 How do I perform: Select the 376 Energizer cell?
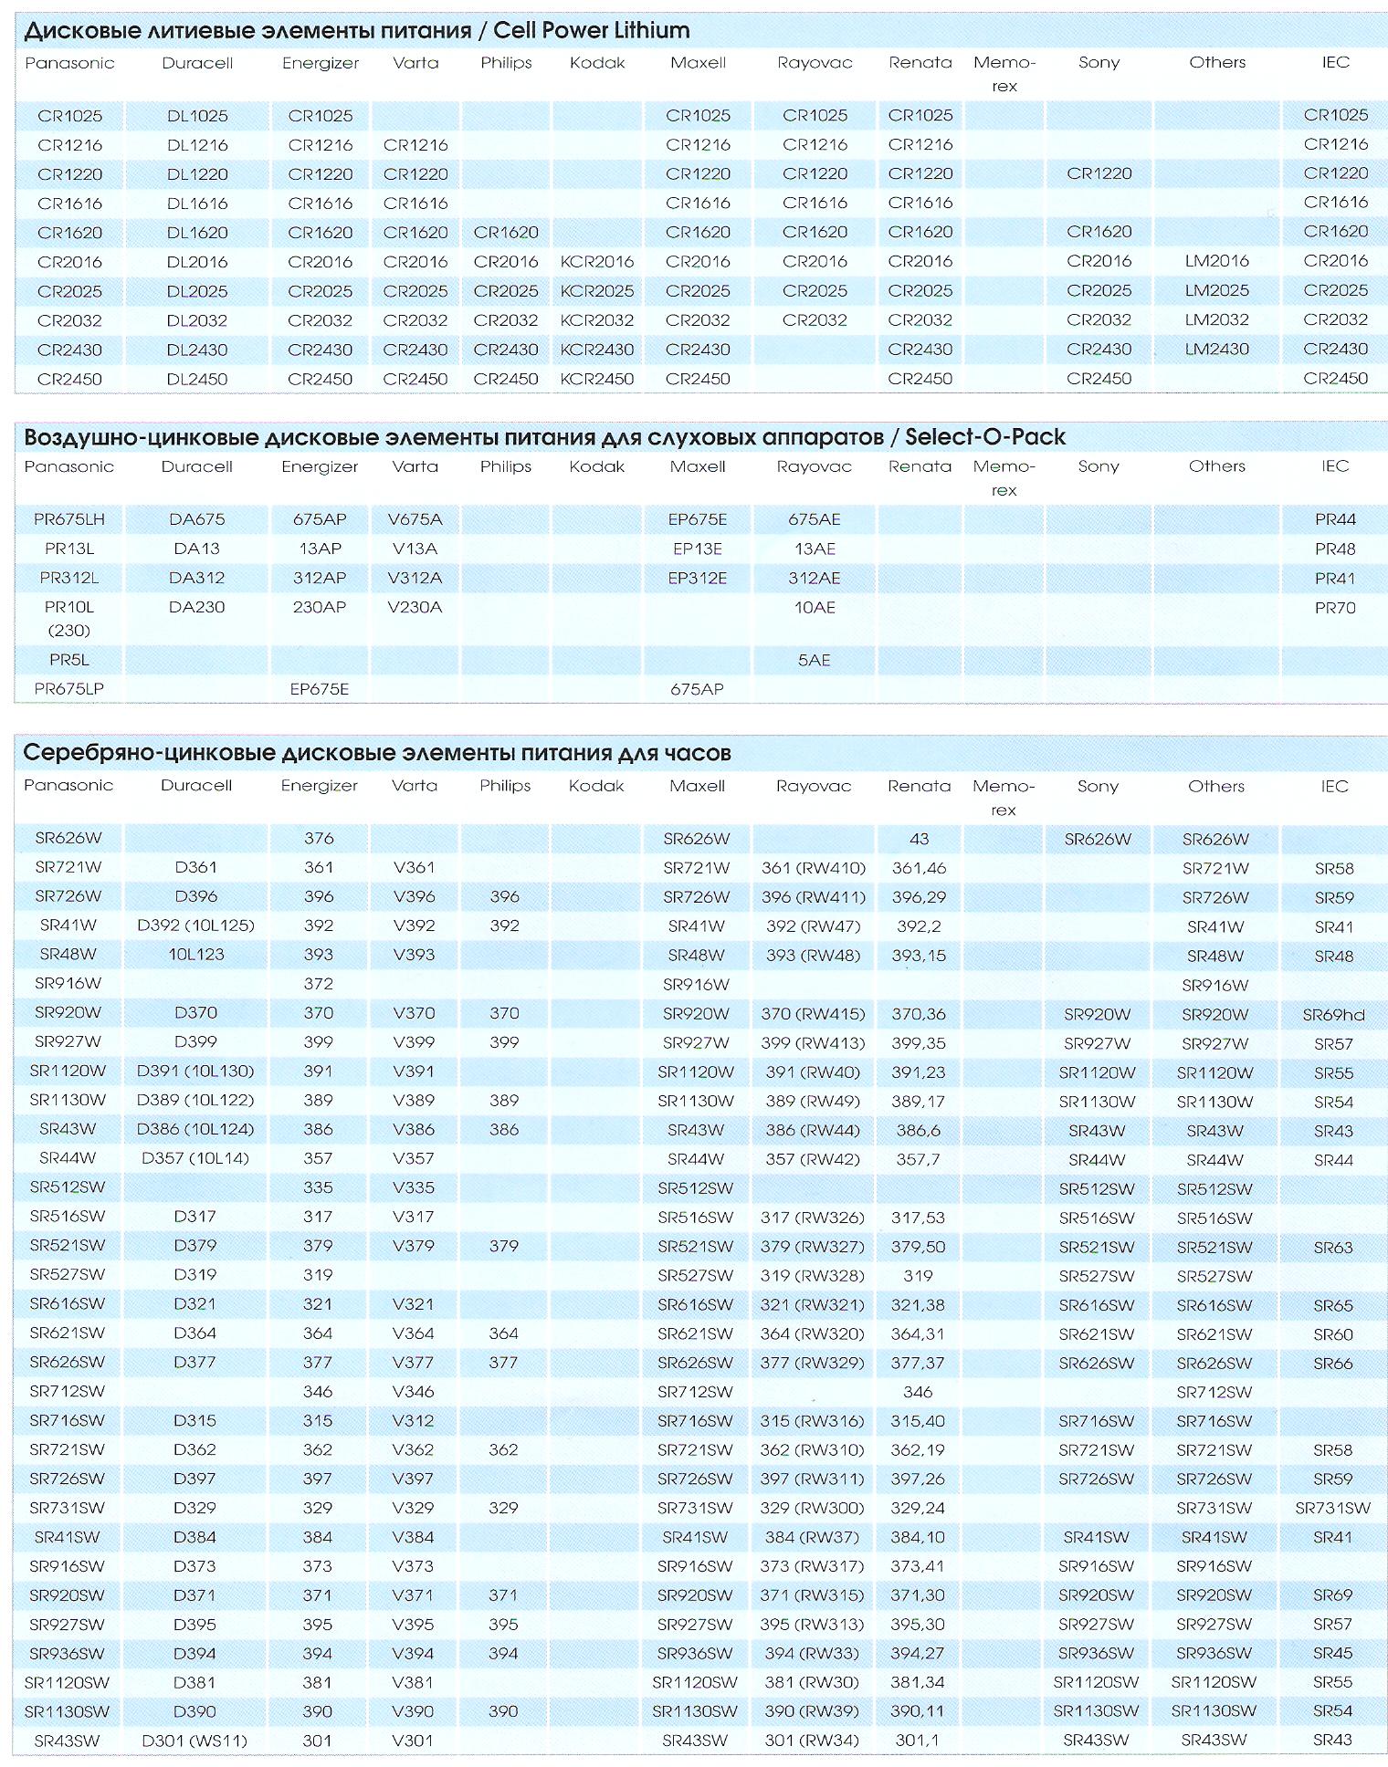click(319, 838)
